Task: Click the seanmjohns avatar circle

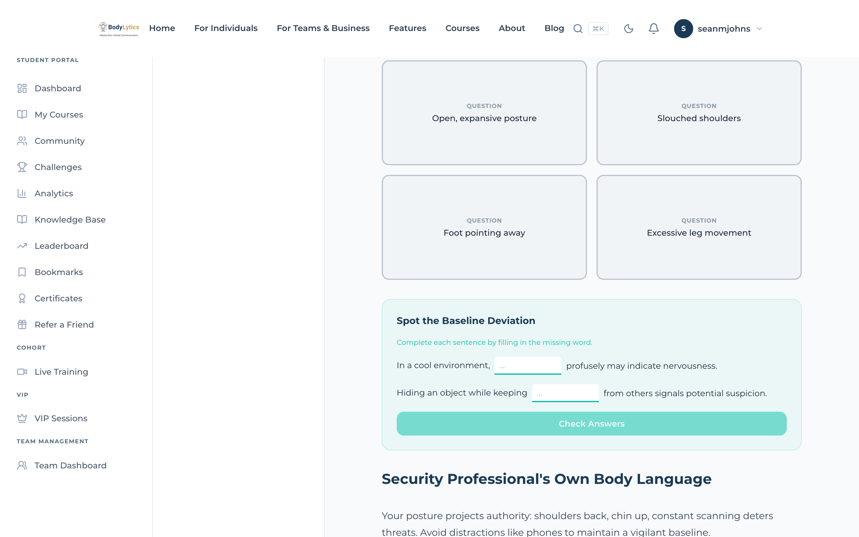Action: [x=683, y=29]
